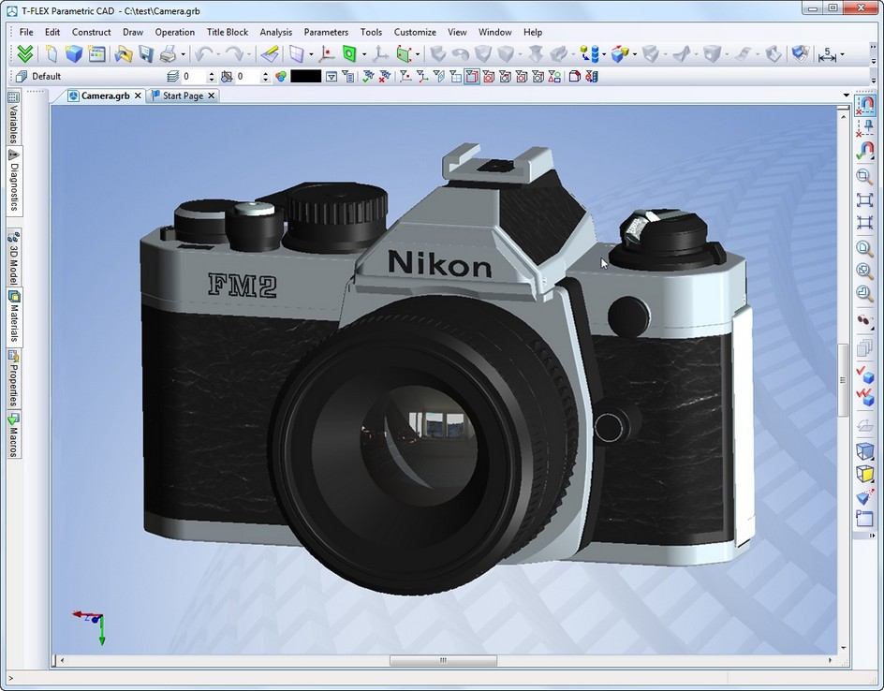Switch to the Start Page tab
The height and width of the screenshot is (691, 884).
(182, 96)
